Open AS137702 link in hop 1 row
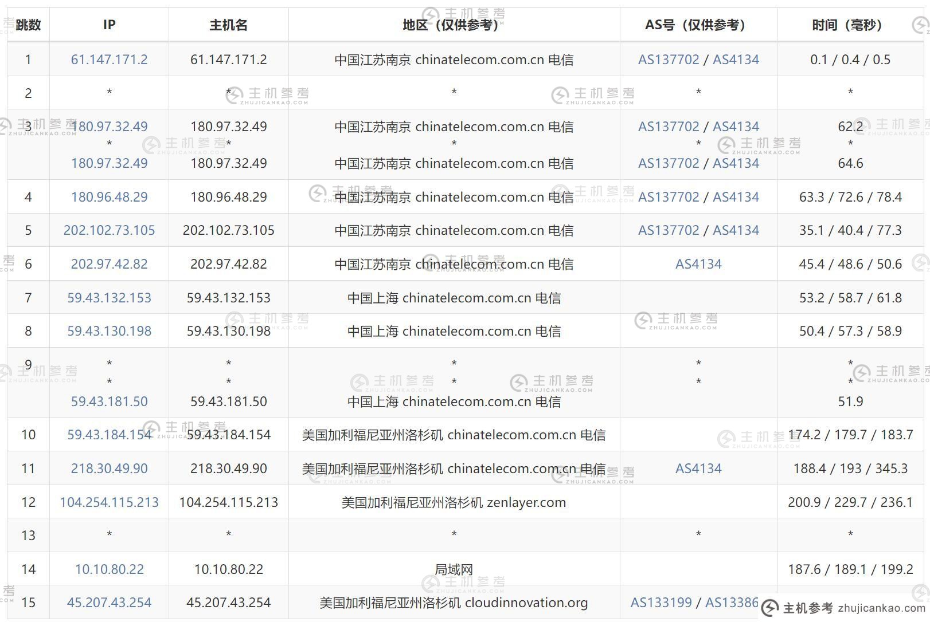The width and height of the screenshot is (930, 622). coord(669,60)
